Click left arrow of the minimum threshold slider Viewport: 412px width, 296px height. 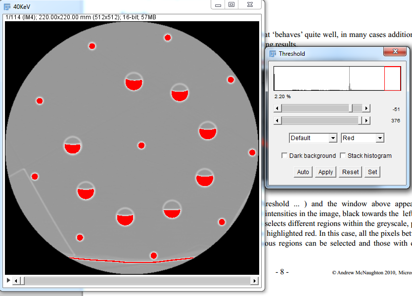pyautogui.click(x=277, y=108)
